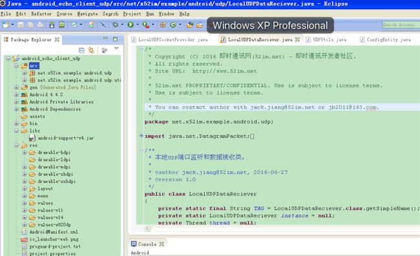Run Android Lint check icon
This screenshot has width=420, height=256.
(74, 25)
